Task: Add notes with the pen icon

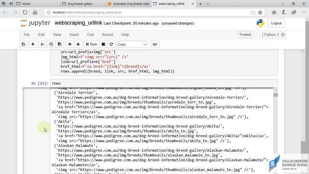Action: tap(284, 13)
